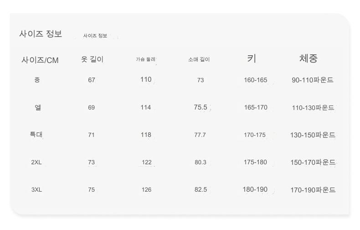Select the 엘 size row label

click(x=37, y=108)
